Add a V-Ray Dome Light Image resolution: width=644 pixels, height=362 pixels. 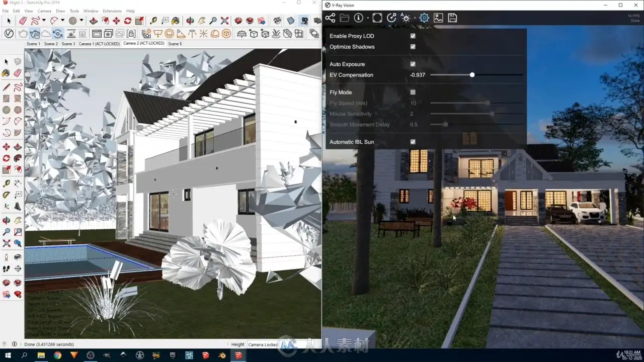tap(215, 34)
